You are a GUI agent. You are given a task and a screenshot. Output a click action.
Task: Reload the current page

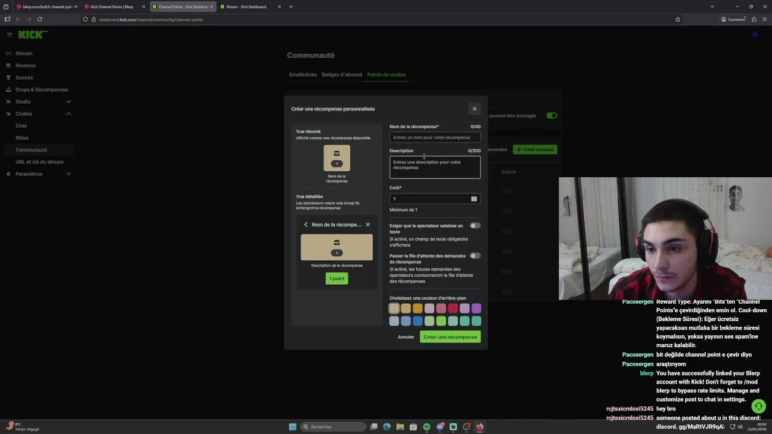(40, 19)
